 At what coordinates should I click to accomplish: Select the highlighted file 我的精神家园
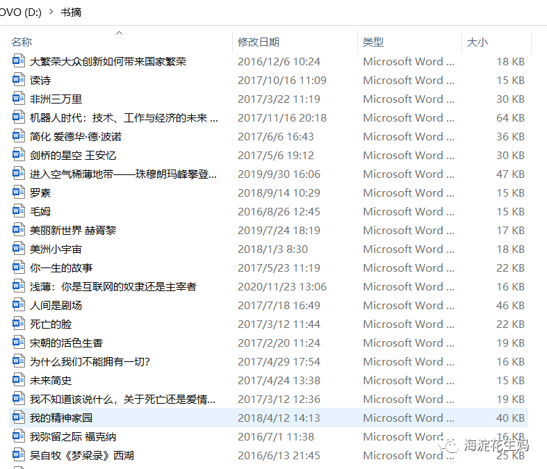(x=61, y=418)
